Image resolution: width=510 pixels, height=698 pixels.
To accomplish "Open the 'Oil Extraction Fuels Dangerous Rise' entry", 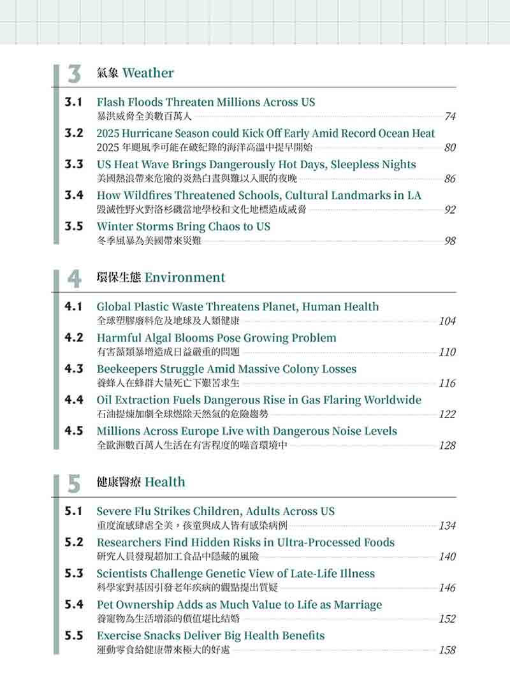I will point(259,400).
